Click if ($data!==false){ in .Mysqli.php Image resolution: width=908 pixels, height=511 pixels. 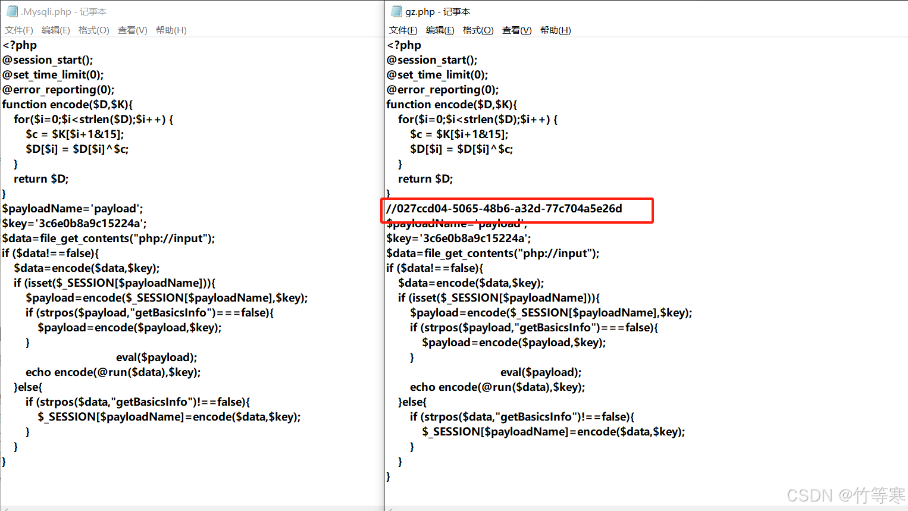51,253
